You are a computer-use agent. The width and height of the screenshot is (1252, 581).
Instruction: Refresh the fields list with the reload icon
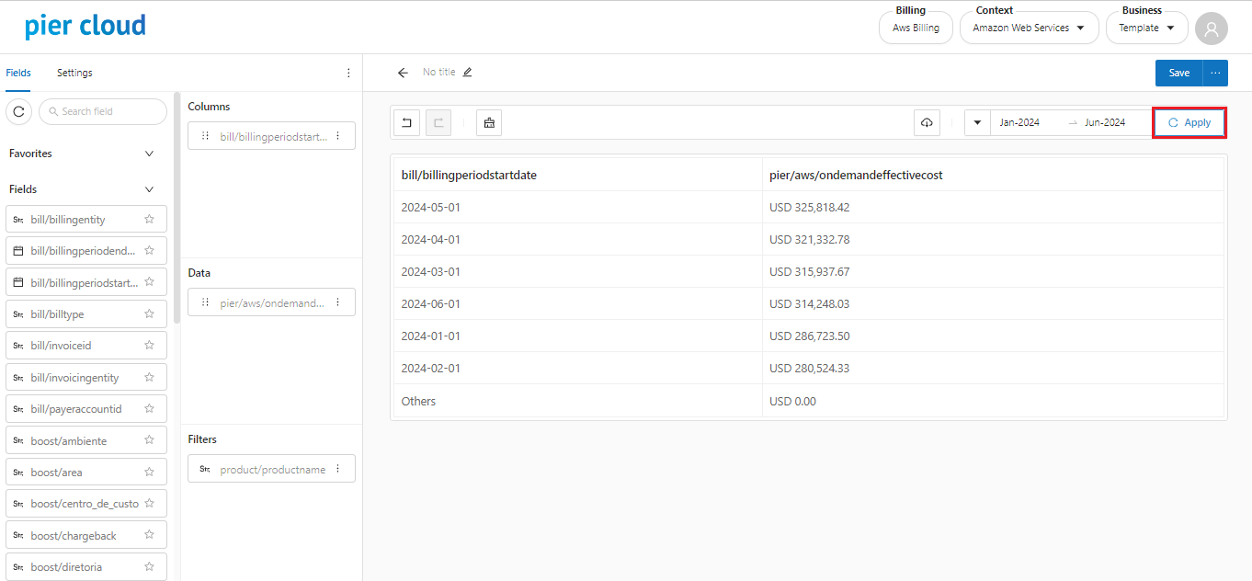point(19,111)
